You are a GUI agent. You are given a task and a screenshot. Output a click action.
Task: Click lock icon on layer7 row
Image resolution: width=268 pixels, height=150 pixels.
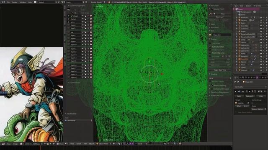pos(85,35)
